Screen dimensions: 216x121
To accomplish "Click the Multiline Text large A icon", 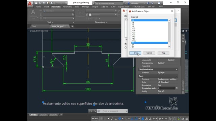I will 33,12.
